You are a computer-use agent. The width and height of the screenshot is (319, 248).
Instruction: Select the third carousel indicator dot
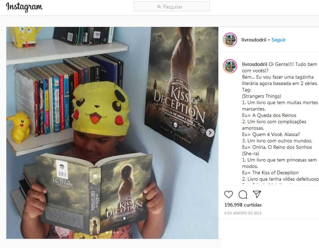(114, 232)
